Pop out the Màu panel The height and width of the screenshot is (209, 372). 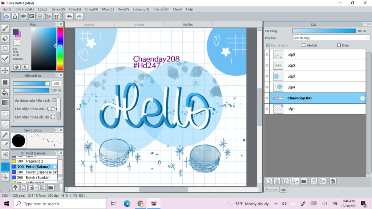tap(56, 24)
